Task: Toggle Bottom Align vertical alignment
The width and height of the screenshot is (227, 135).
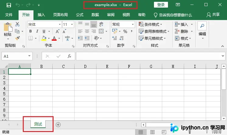Action: click(94, 24)
